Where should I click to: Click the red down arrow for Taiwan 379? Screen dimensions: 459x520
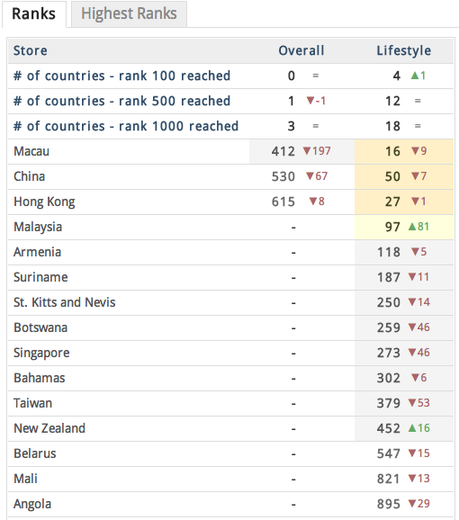[x=412, y=403]
